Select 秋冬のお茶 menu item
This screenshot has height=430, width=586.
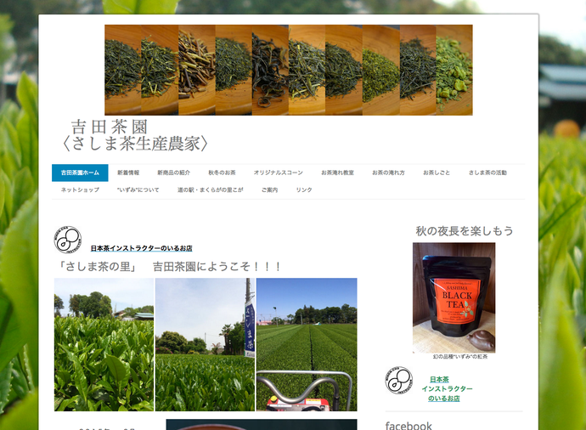pyautogui.click(x=222, y=173)
